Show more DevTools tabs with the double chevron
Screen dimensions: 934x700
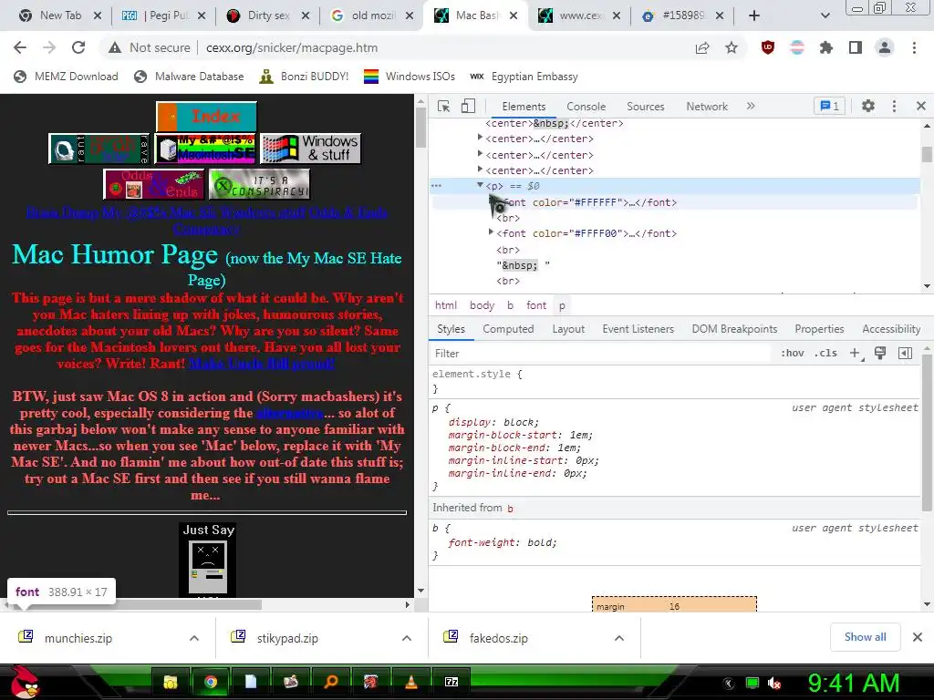coord(751,106)
